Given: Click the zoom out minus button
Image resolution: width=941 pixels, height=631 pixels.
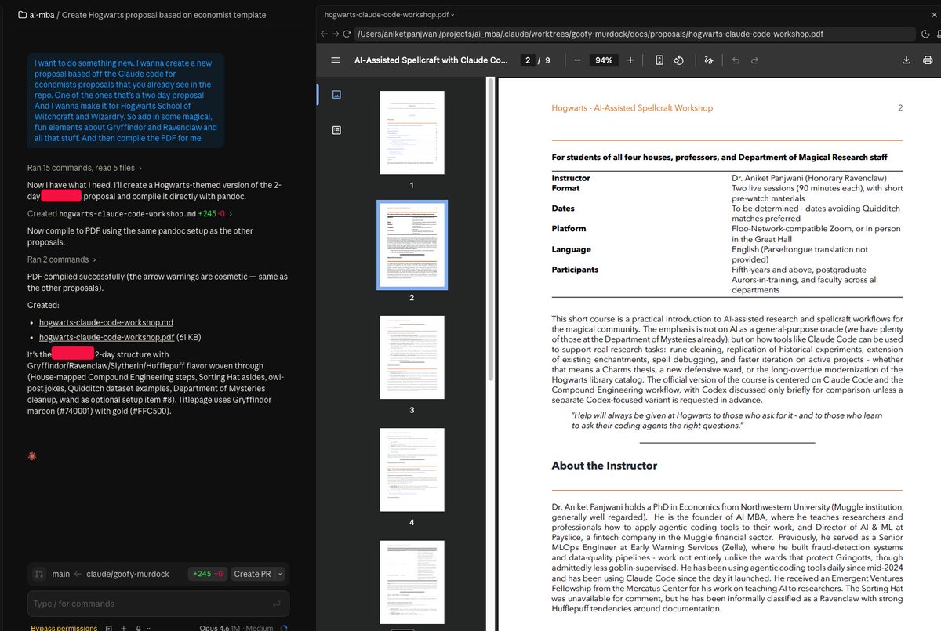Looking at the screenshot, I should 577,60.
